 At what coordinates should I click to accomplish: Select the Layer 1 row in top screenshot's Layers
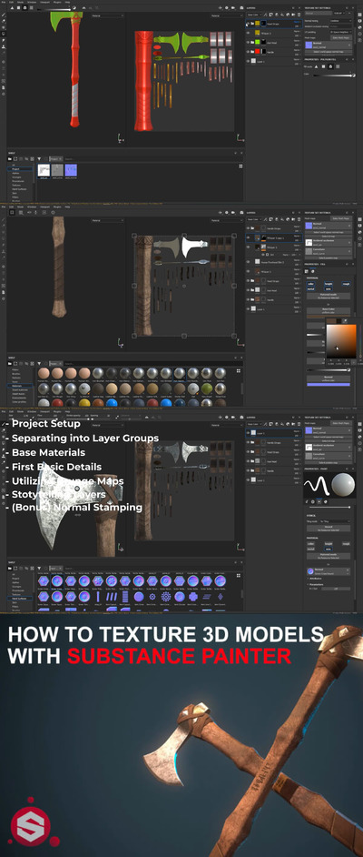pyautogui.click(x=274, y=61)
